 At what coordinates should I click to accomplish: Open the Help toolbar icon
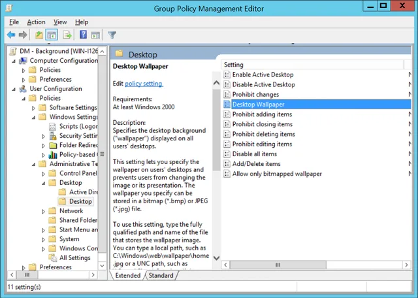[83, 35]
